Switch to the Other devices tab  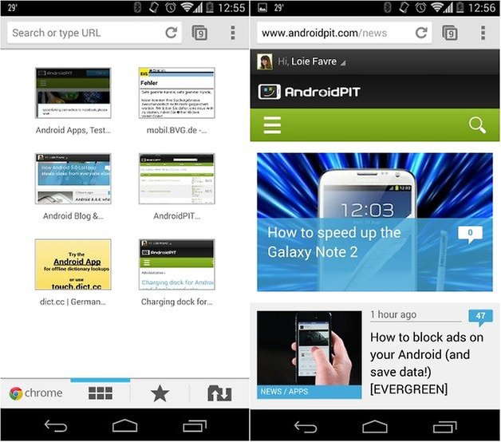point(219,393)
